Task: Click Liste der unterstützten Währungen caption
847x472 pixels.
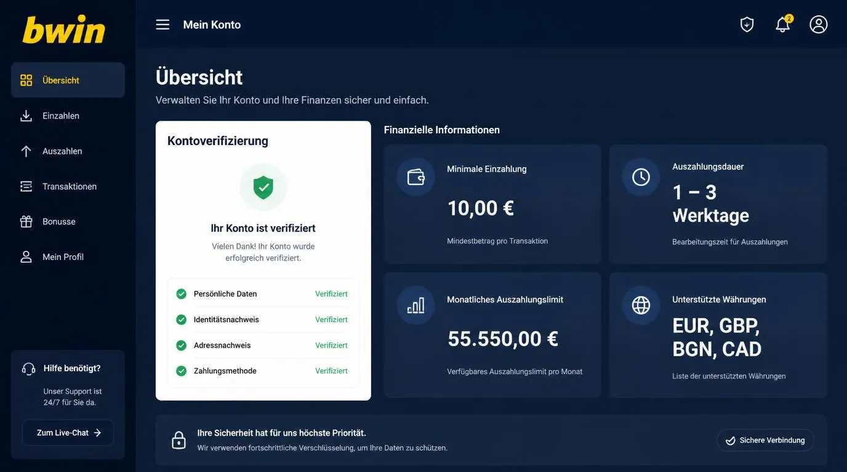Action: click(x=729, y=376)
